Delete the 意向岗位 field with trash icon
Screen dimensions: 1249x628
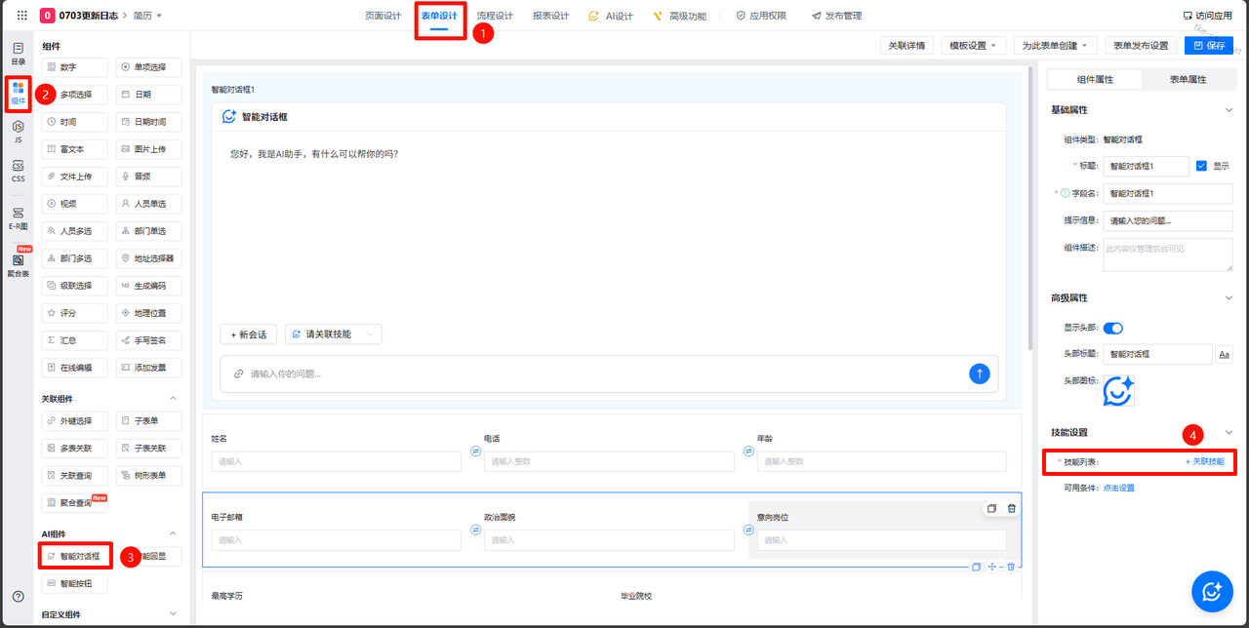click(1011, 508)
